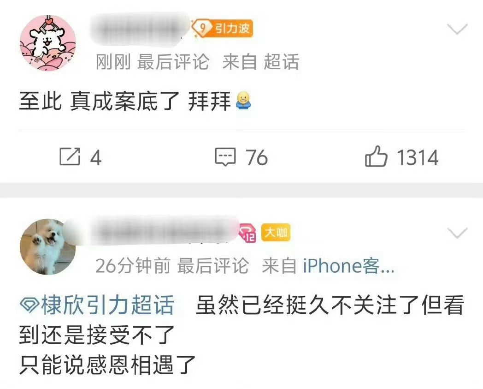Click the blurred username of first post
Image resolution: width=483 pixels, height=389 pixels.
tap(140, 29)
